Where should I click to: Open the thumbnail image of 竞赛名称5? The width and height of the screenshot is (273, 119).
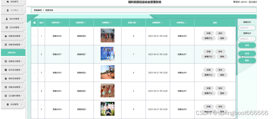(x=108, y=91)
